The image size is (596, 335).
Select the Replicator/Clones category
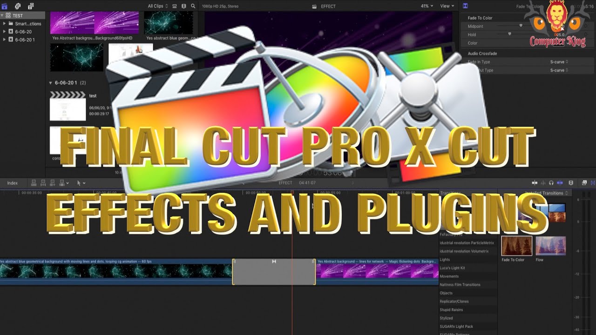coord(454,301)
